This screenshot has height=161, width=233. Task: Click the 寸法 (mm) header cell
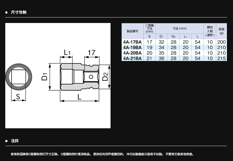pyautogui.click(x=180, y=29)
